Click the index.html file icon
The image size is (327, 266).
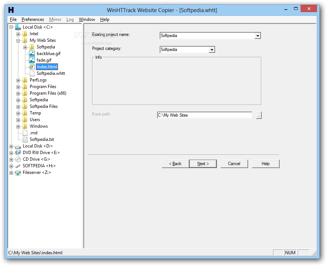[32, 67]
